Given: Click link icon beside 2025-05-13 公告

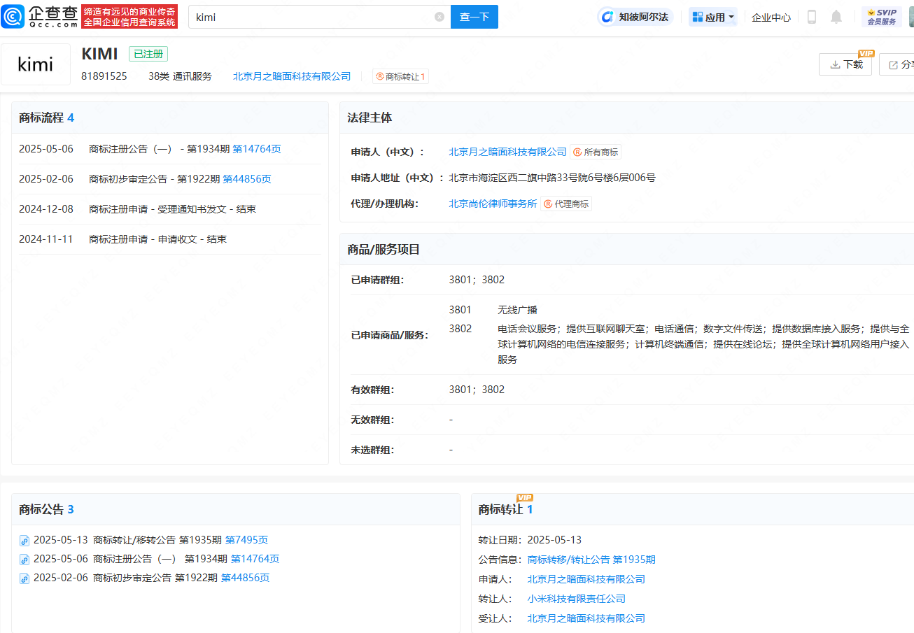Looking at the screenshot, I should click(23, 540).
